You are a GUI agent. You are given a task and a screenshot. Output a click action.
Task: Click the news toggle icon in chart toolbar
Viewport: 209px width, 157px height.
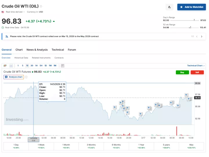pos(63,66)
